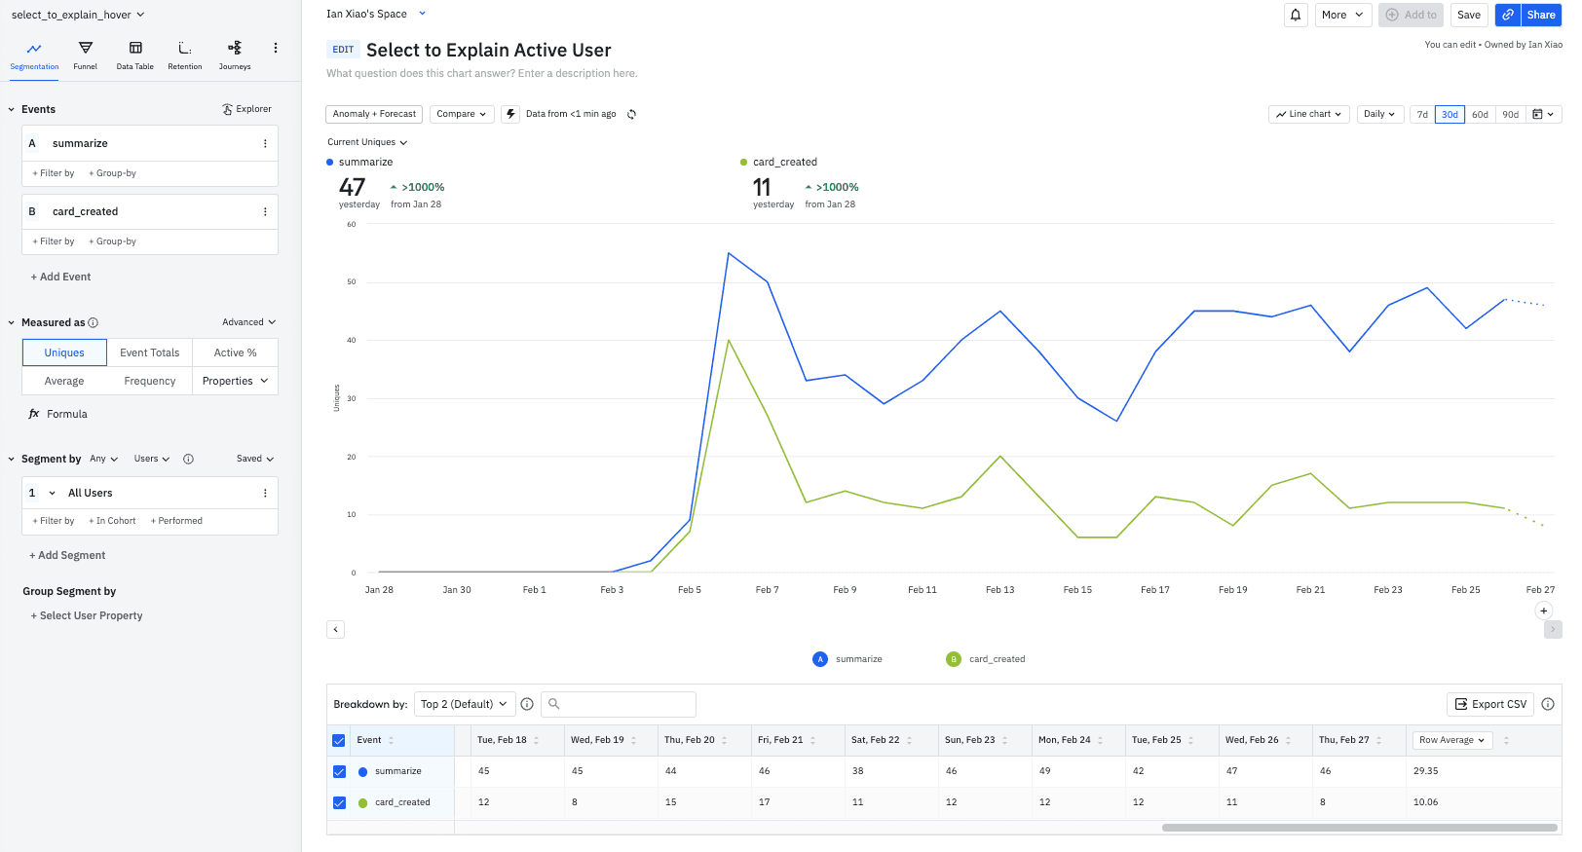Expand the Current Uniques dropdown

point(367,142)
